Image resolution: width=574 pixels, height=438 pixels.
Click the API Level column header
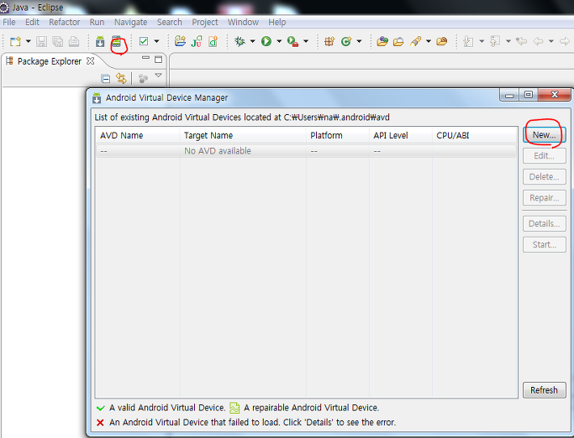click(x=401, y=135)
